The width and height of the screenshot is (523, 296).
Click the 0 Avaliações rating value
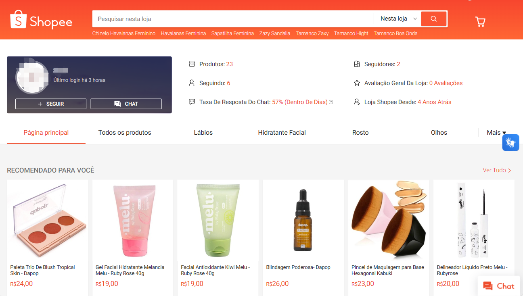(x=446, y=83)
